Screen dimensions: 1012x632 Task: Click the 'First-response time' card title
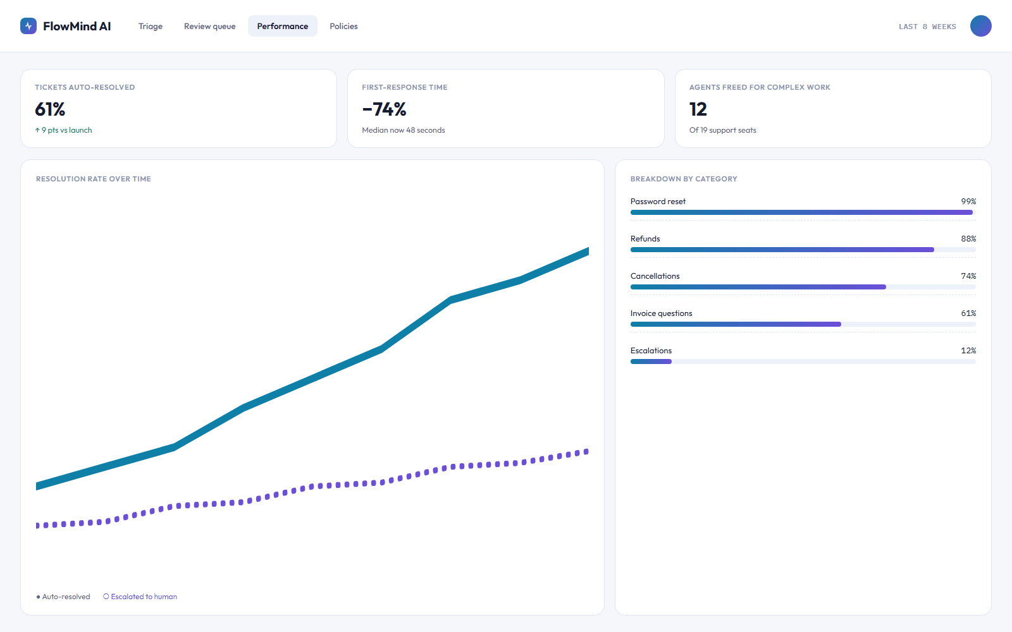tap(405, 87)
